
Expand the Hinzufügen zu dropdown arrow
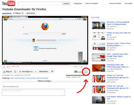click(x=36, y=71)
